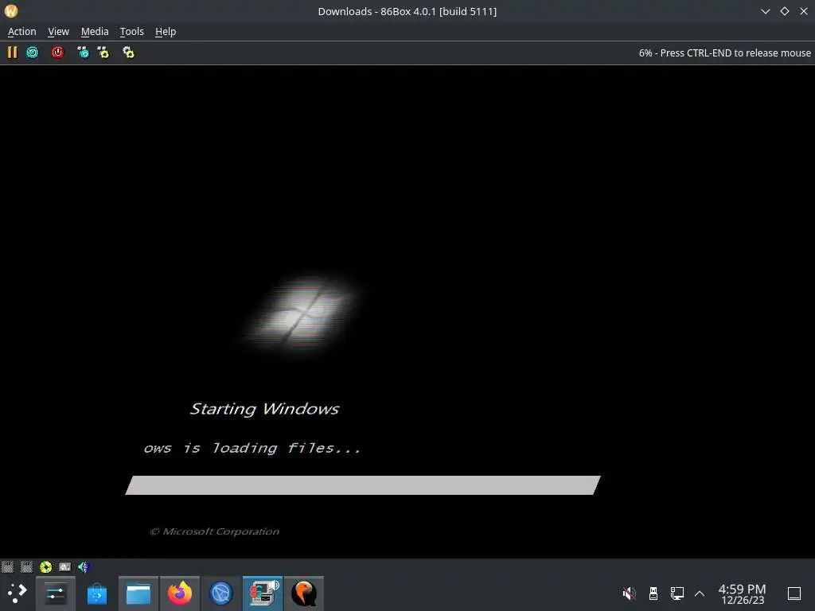Screen dimensions: 815x611
Task: Launch Discover store from the taskbar
Action: [x=96, y=593]
